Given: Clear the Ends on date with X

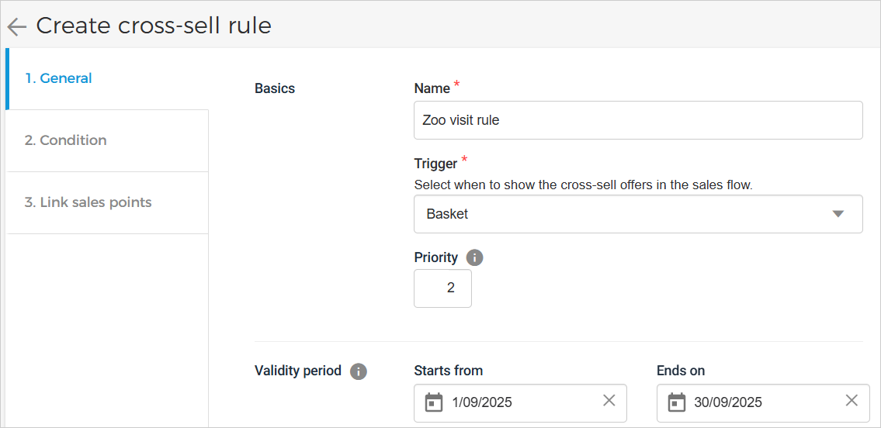Looking at the screenshot, I should [x=852, y=401].
